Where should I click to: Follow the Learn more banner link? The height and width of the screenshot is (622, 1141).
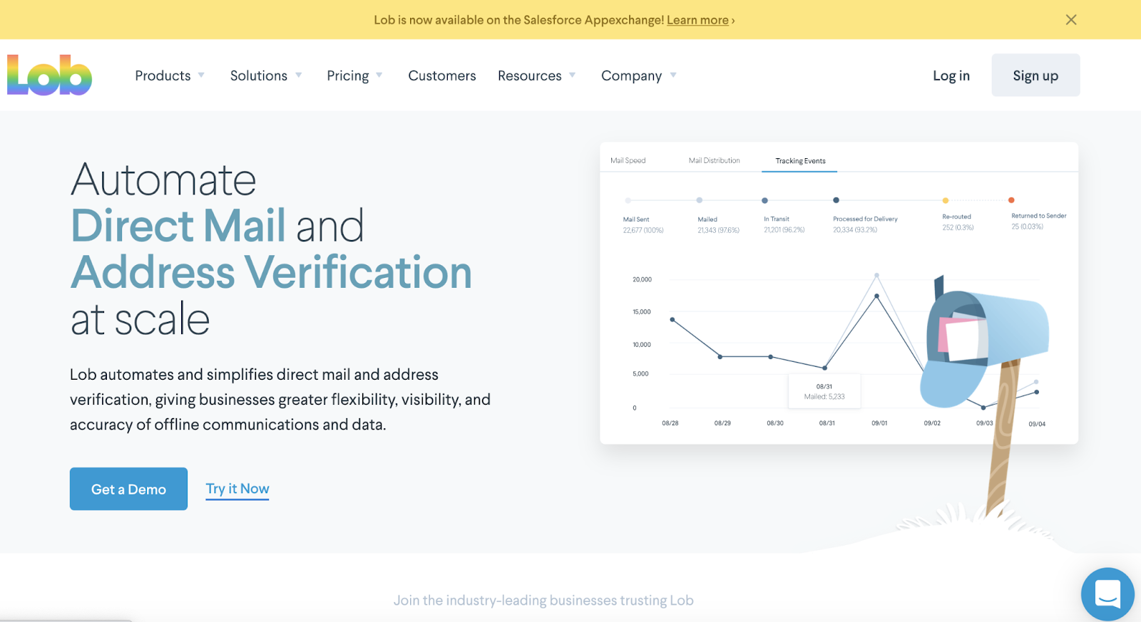(x=697, y=20)
